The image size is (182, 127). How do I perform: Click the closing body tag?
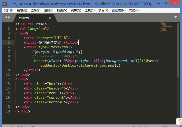tap(23, 107)
